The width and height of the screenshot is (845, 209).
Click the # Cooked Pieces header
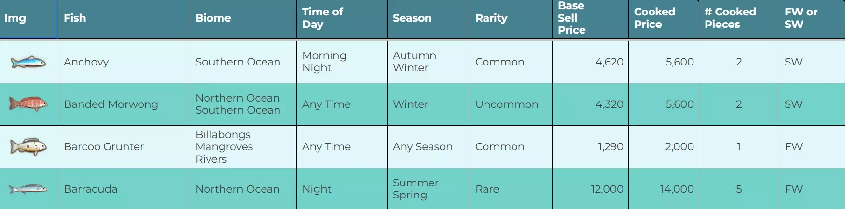point(730,18)
